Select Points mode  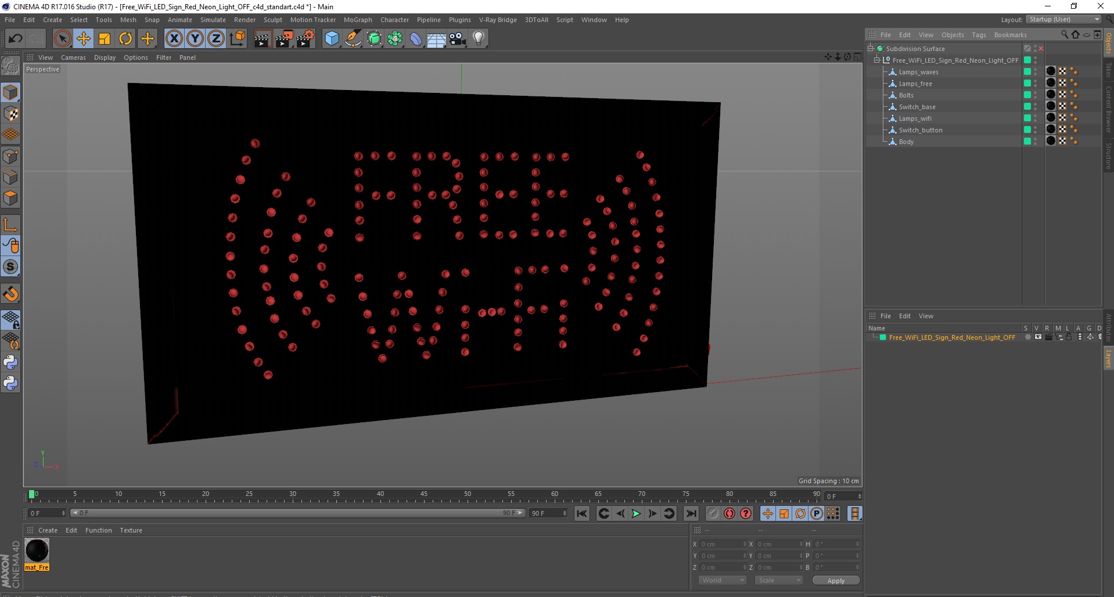coord(10,156)
